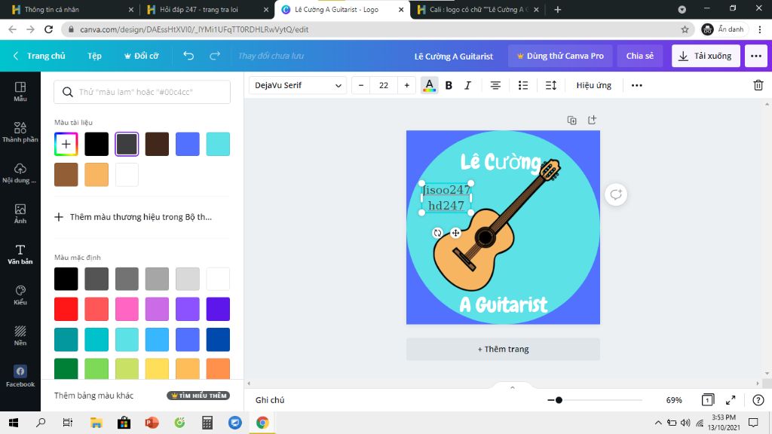Image resolution: width=772 pixels, height=434 pixels.
Task: Open the Đổi cỡ resize menu
Action: [141, 56]
